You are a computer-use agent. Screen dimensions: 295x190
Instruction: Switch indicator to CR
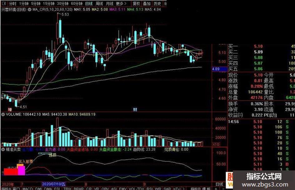89,188
